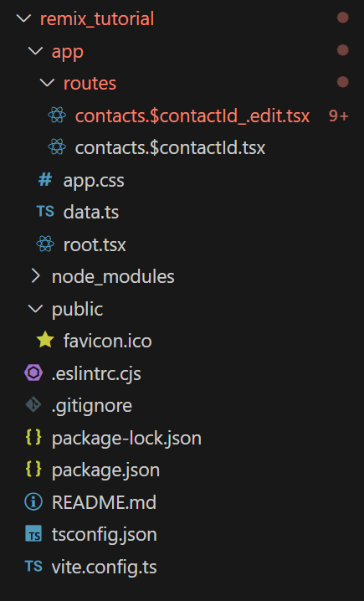Screen dimensions: 364x601
Task: Click the purple ESLint icon for .eslintrc.cjs
Action: tap(33, 372)
